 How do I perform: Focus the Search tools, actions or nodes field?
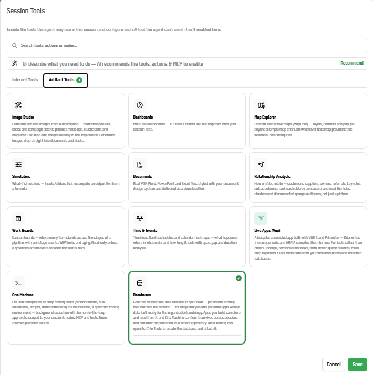(187, 46)
